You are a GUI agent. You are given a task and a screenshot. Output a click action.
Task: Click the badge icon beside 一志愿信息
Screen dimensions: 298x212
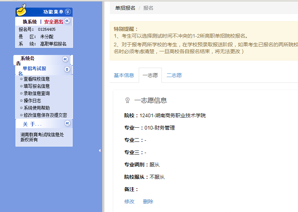[128, 100]
